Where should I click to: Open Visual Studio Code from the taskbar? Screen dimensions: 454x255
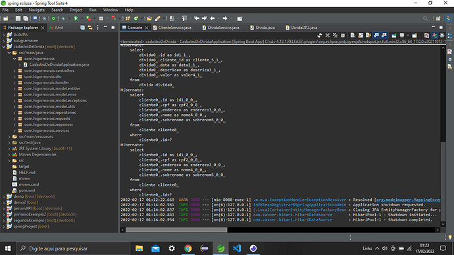click(237, 248)
